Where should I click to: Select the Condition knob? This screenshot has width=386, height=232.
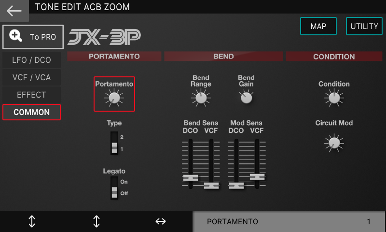point(334,98)
